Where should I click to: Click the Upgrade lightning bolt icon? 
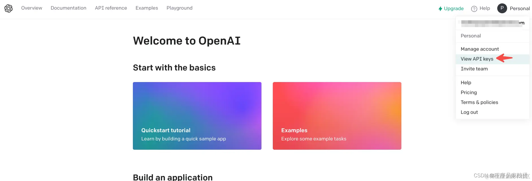click(440, 9)
